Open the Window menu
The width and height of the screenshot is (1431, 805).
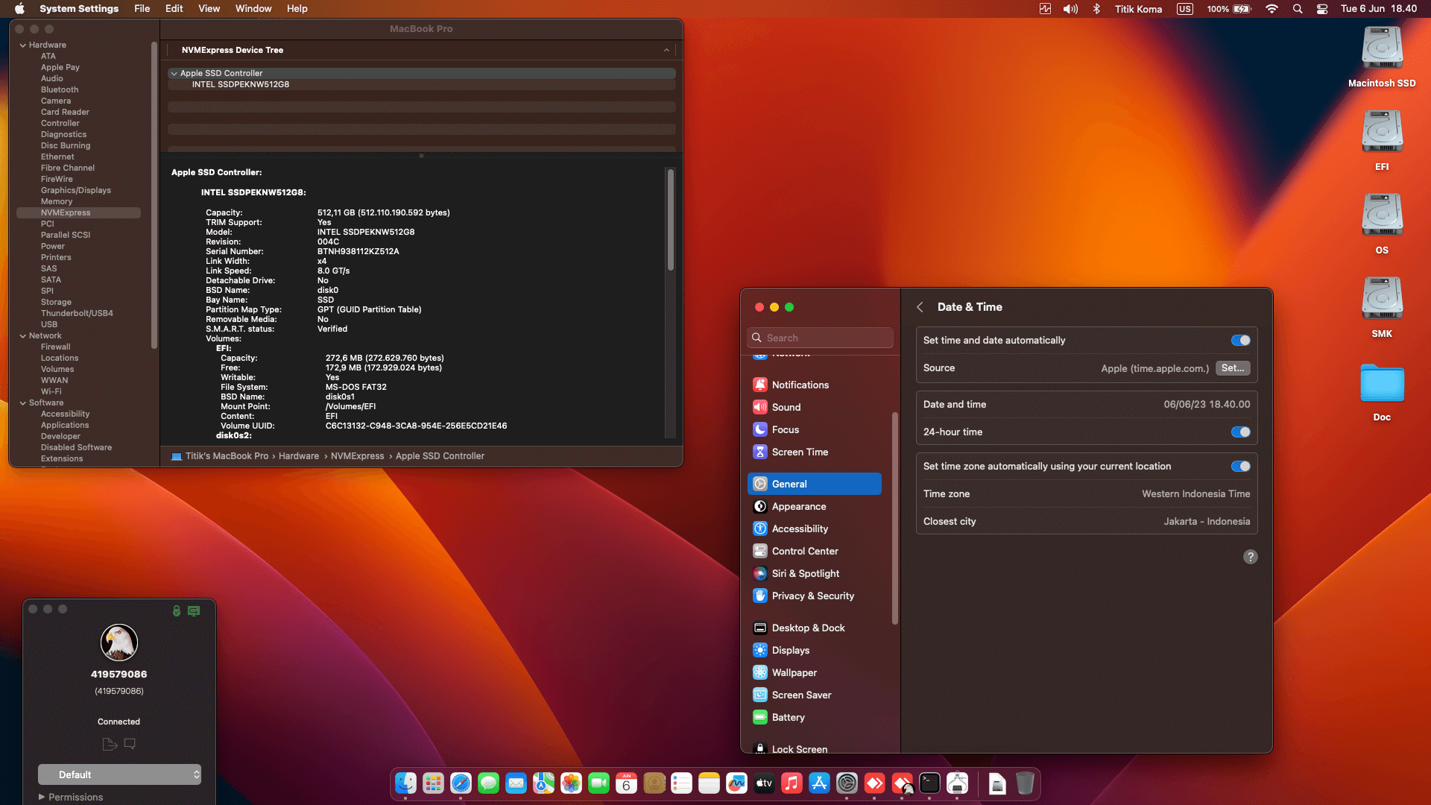(253, 9)
